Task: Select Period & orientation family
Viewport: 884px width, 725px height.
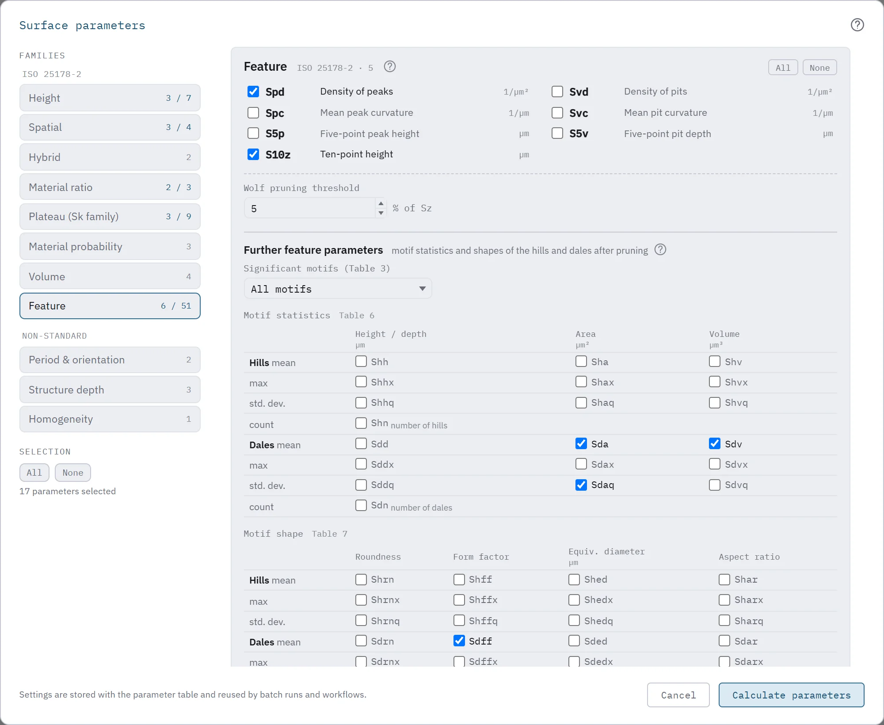Action: pos(110,360)
